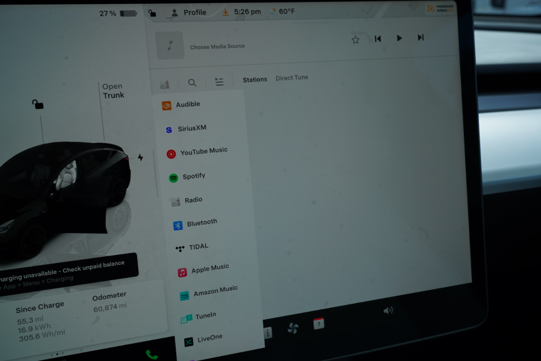
Task: Switch to the Direct Tune tab
Action: (x=292, y=78)
